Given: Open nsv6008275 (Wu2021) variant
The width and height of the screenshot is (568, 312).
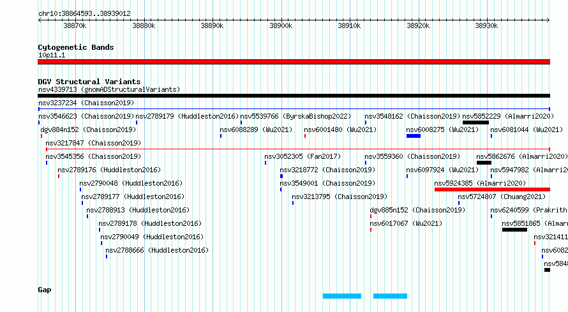Looking at the screenshot, I should click(x=442, y=130).
